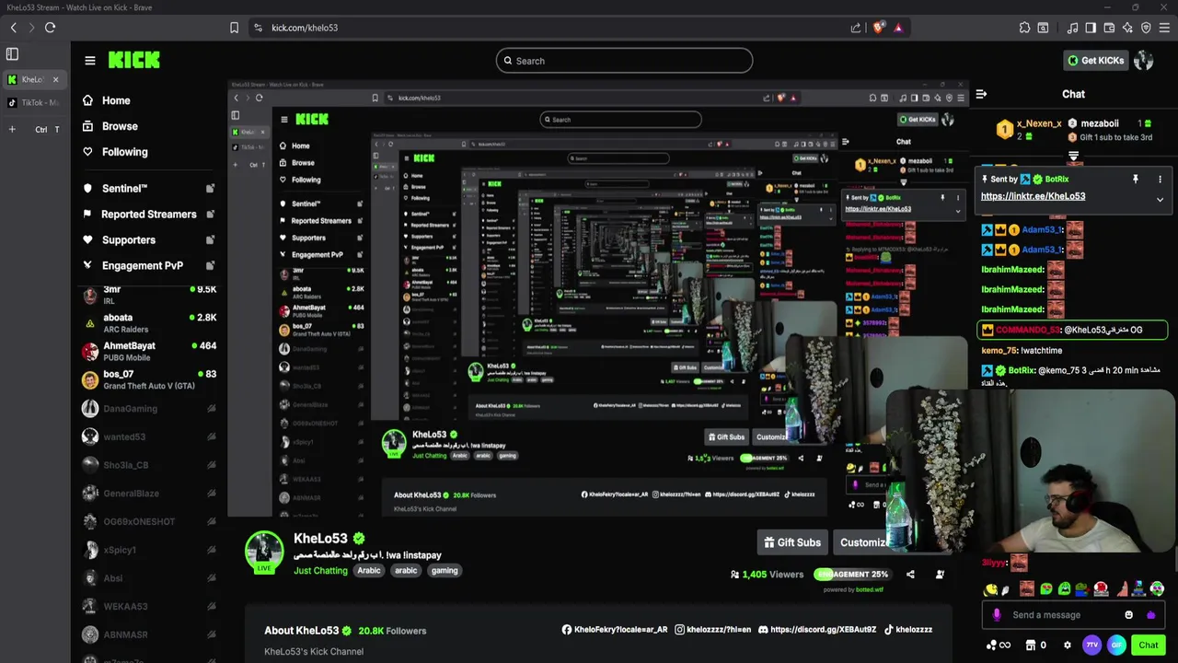Open the chat shop icon showing 0
Viewport: 1178px width, 663px height.
(x=1035, y=646)
